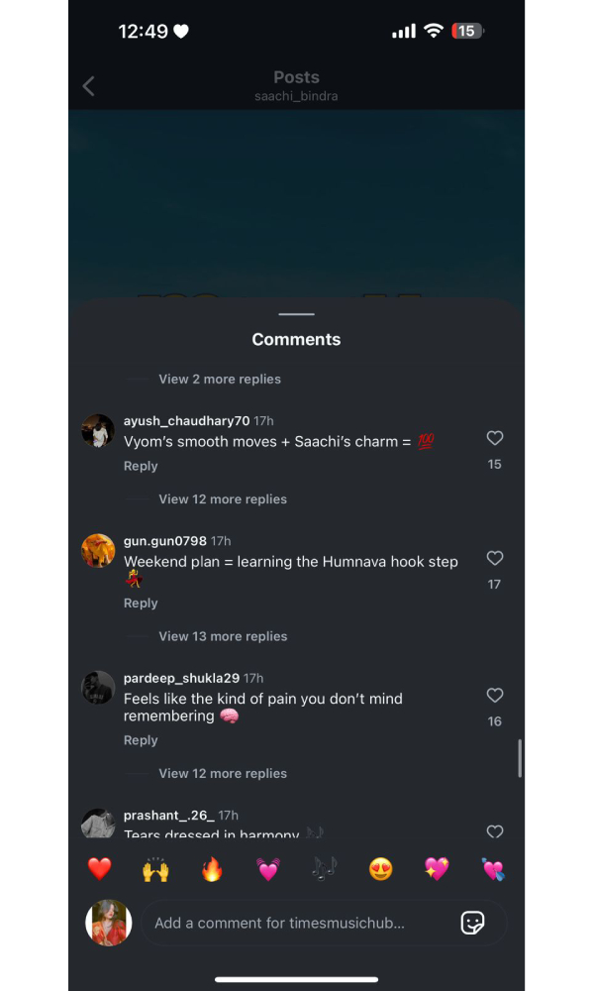Insert the heart-eyes face emoji
The width and height of the screenshot is (594, 991).
click(x=380, y=869)
